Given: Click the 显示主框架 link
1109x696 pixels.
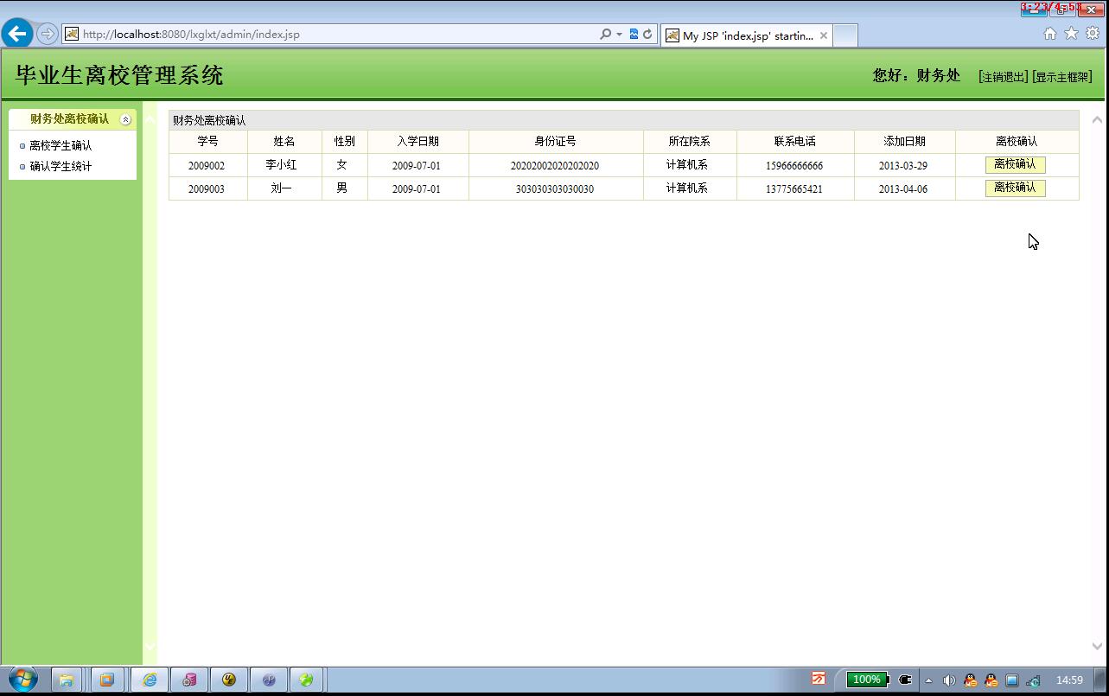Looking at the screenshot, I should [1062, 77].
